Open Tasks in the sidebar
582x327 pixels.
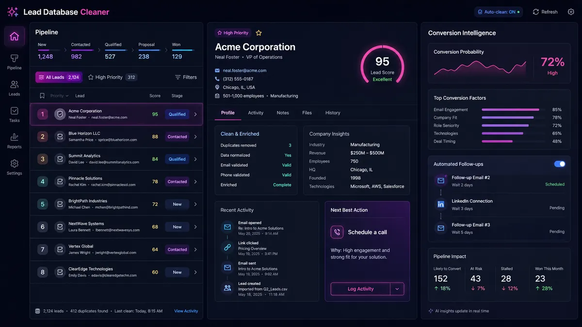(x=14, y=114)
